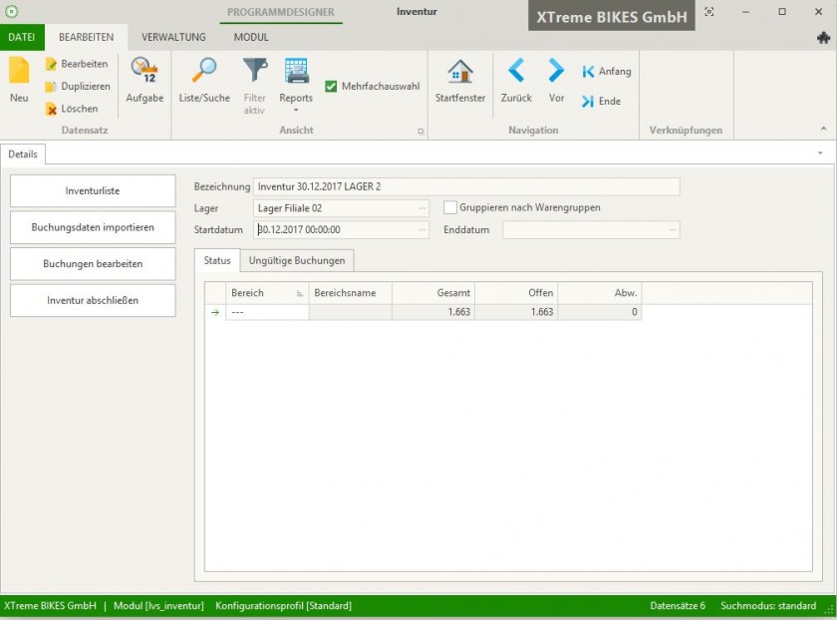Click Inventur abschließen button
The width and height of the screenshot is (837, 620).
coord(93,300)
